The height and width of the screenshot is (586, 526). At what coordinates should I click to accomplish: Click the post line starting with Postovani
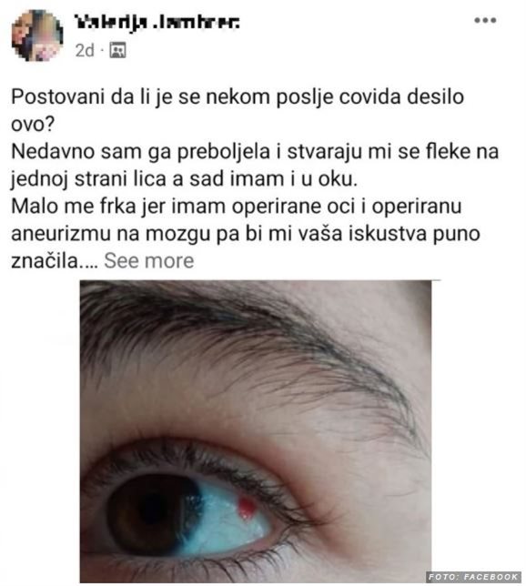click(x=238, y=97)
